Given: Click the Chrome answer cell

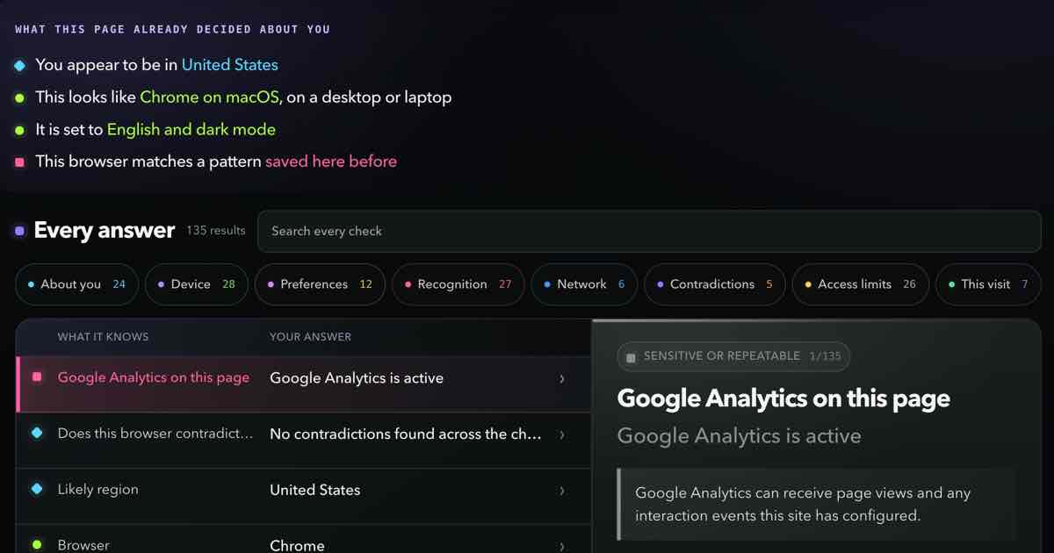Looking at the screenshot, I should pos(297,545).
